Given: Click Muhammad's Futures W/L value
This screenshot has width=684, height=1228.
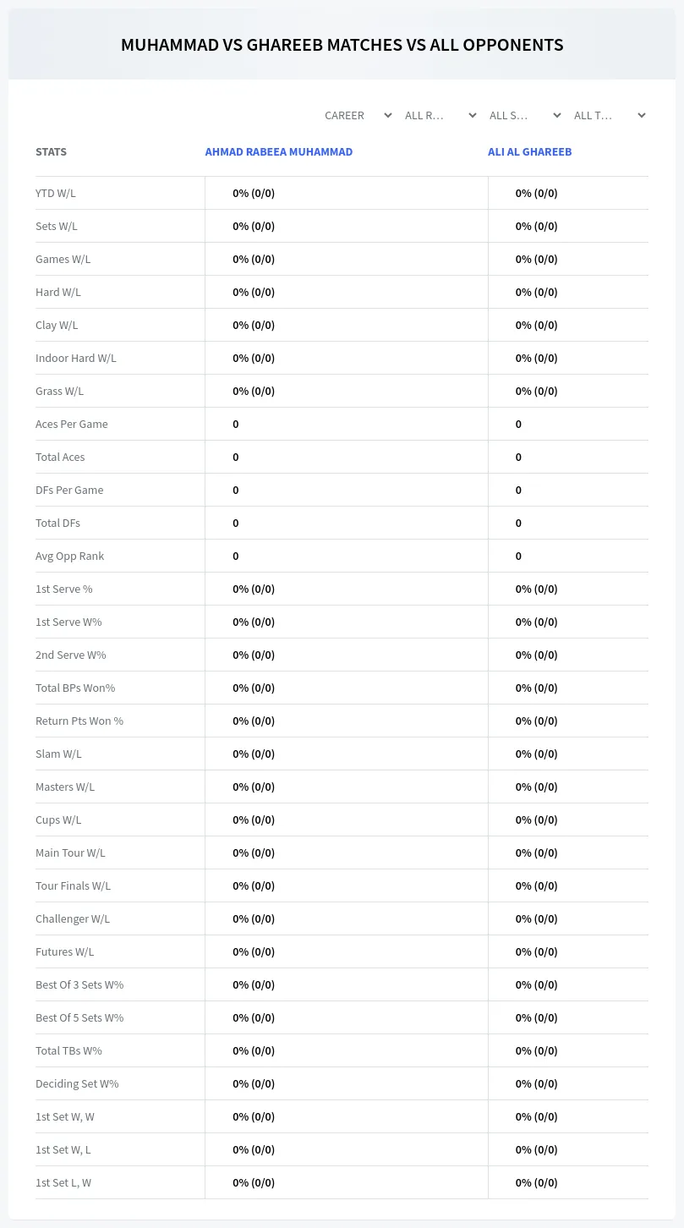Looking at the screenshot, I should 254,951.
